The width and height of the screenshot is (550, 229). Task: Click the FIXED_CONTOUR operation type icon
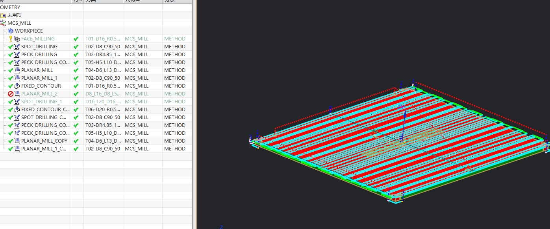17,86
